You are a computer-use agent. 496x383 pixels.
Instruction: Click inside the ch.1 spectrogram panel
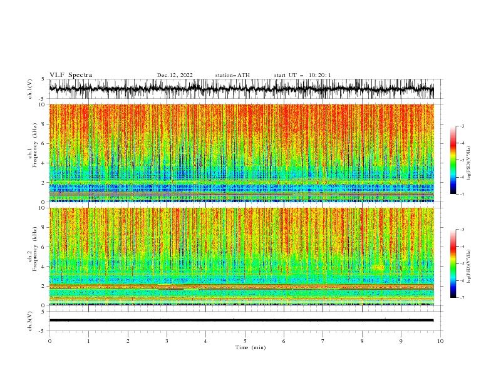[x=241, y=153]
